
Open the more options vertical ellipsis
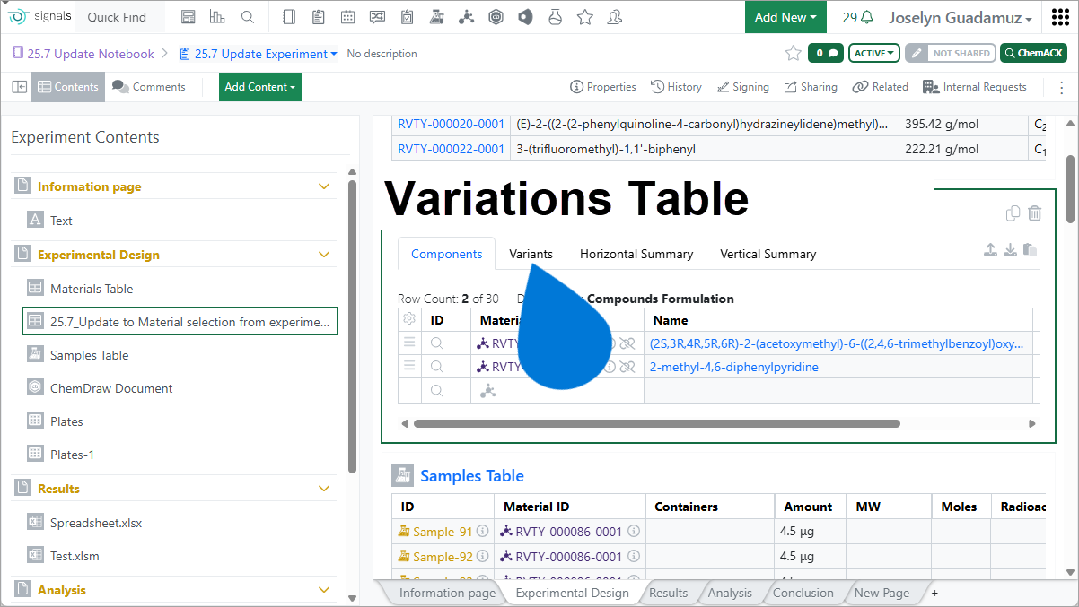[x=1061, y=87]
